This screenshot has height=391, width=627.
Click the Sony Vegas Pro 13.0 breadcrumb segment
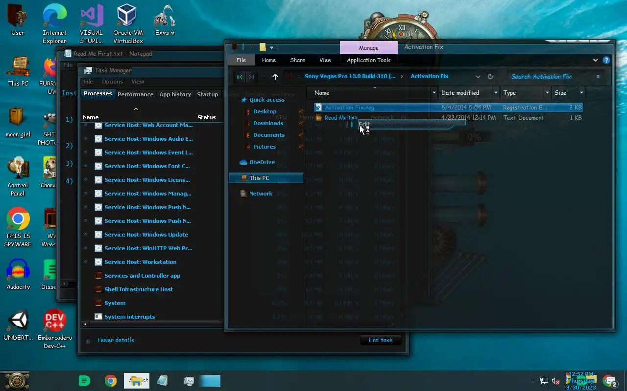[x=350, y=76]
